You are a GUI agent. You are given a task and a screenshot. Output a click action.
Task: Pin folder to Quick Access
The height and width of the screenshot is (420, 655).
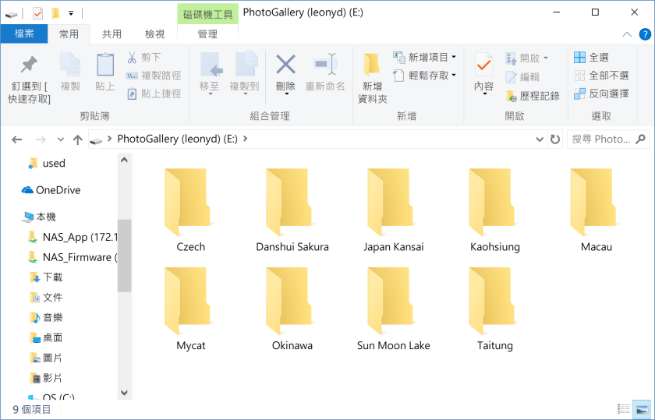29,79
